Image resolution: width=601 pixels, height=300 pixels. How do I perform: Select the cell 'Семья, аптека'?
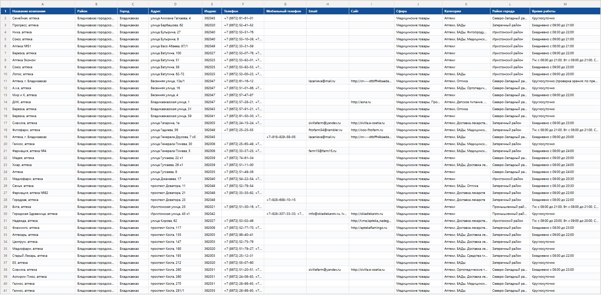point(43,186)
